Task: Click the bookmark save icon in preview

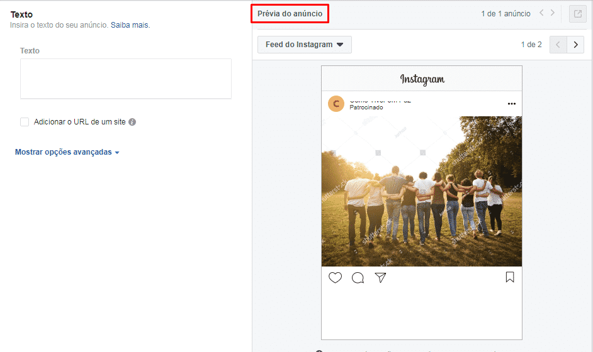Action: click(510, 277)
